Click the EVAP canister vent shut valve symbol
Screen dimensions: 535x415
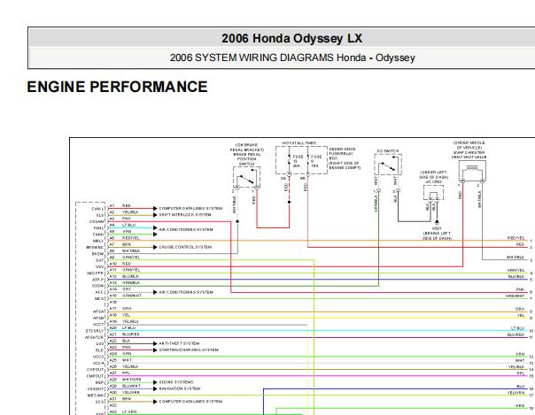coord(472,171)
